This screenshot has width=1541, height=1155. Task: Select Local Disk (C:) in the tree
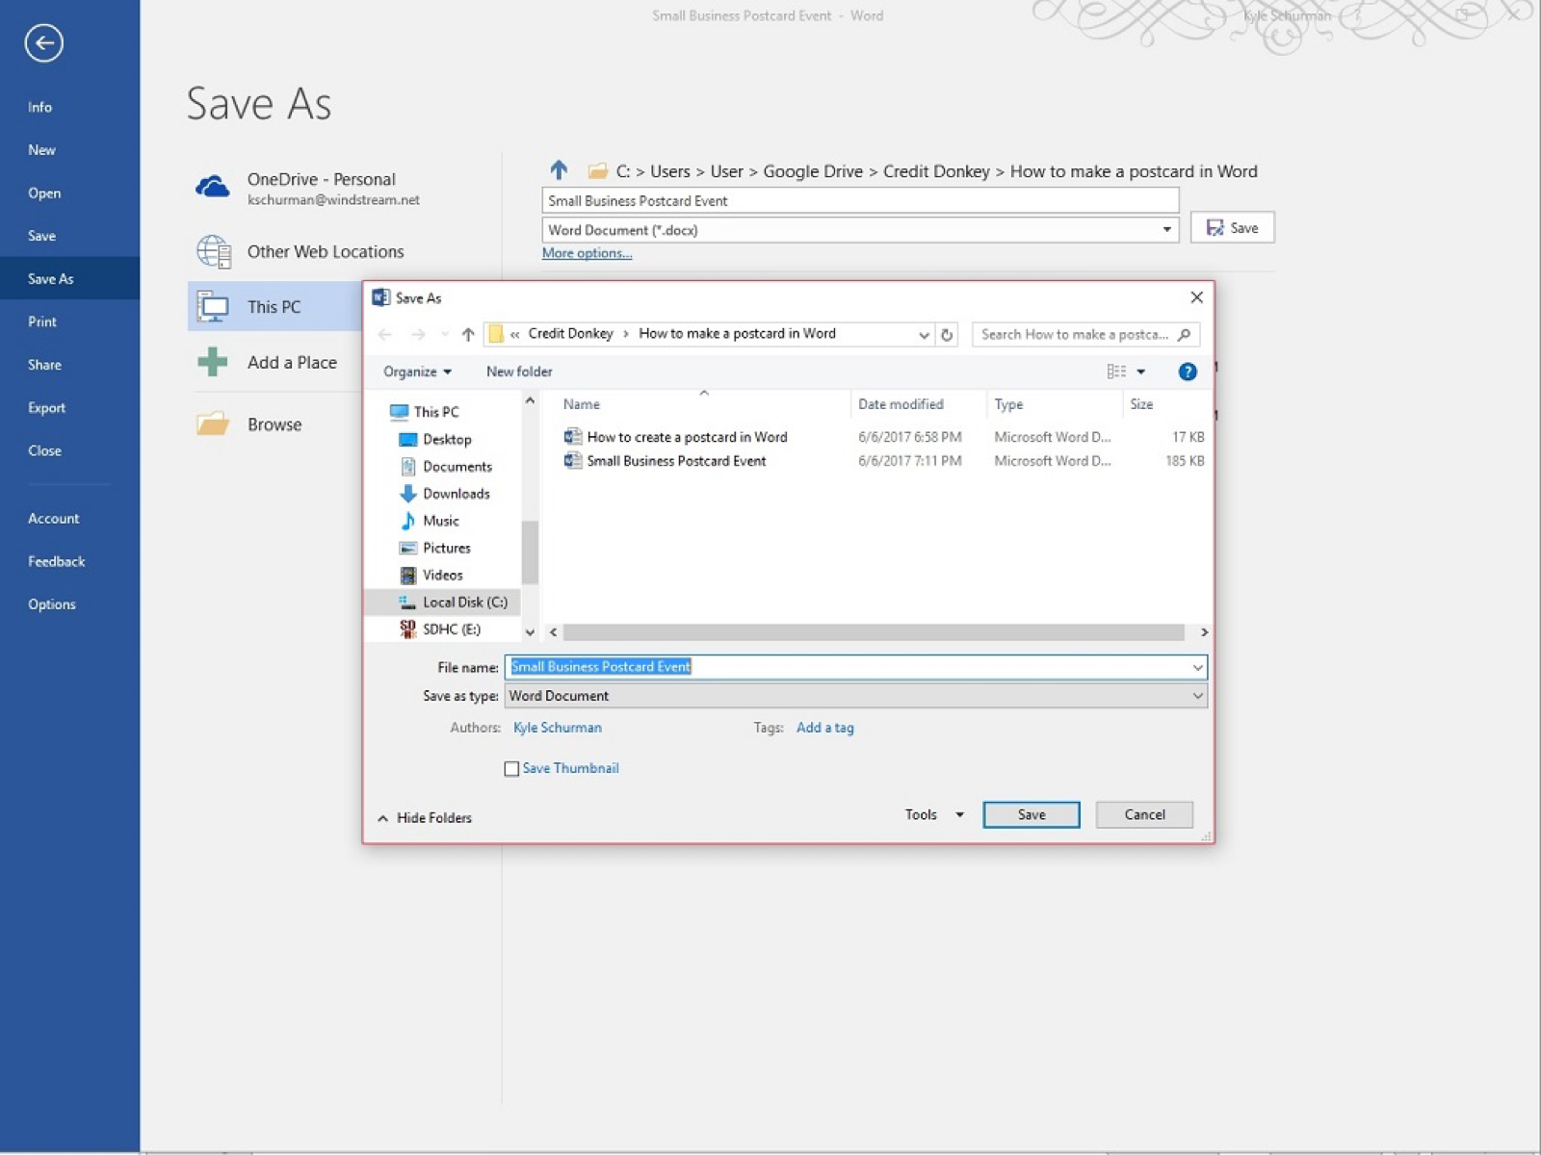pyautogui.click(x=453, y=602)
